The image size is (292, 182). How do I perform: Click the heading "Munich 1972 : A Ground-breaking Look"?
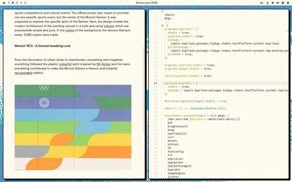pos(42,46)
